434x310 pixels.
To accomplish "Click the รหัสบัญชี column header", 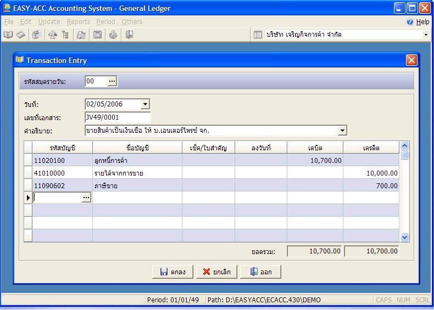I will (62, 148).
